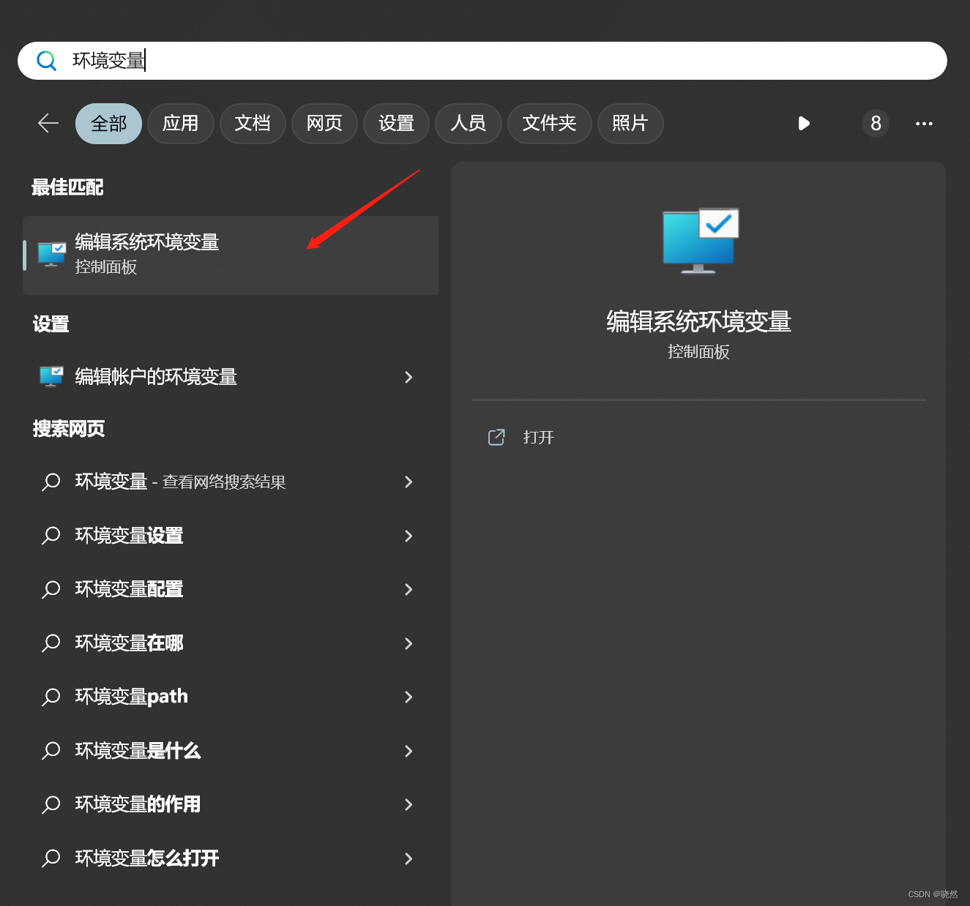The height and width of the screenshot is (906, 970).
Task: Open 环境变量 - 查看网络搜索结果 link
Action: tap(181, 482)
